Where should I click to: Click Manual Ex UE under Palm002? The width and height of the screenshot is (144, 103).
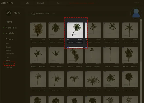pyautogui.click(x=60, y=42)
